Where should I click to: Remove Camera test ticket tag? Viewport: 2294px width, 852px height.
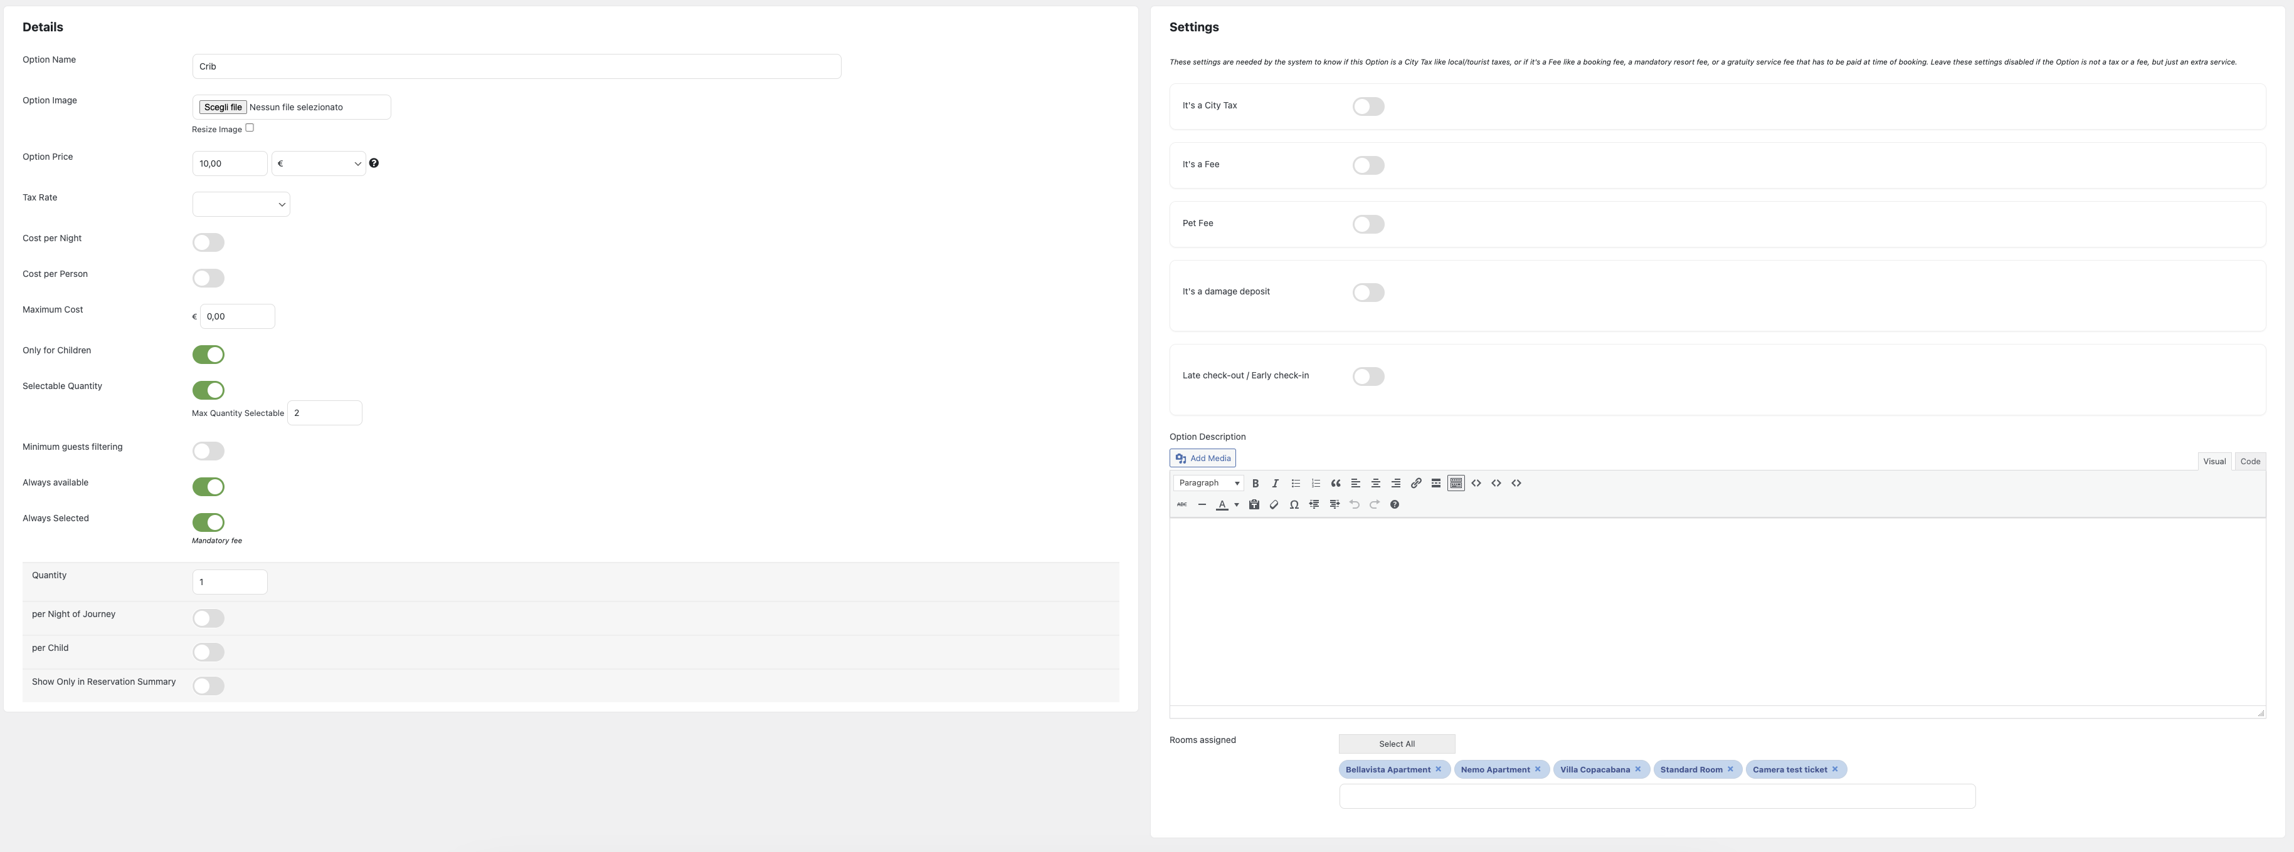pyautogui.click(x=1834, y=769)
